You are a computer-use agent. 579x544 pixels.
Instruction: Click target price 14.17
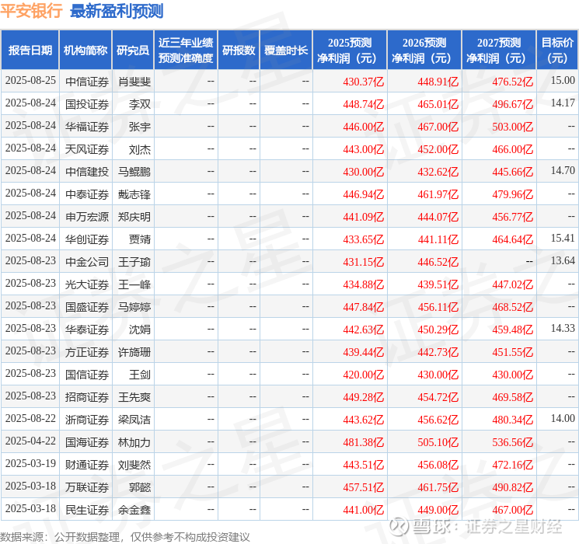(563, 103)
